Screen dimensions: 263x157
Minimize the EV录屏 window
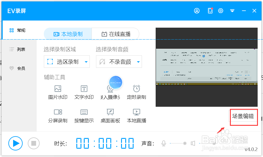(x=244, y=11)
